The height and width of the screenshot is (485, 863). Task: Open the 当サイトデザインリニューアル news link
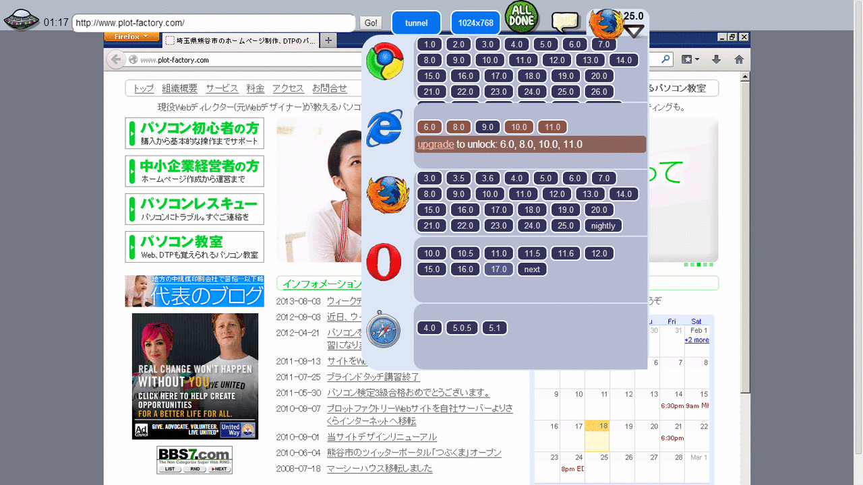(382, 437)
